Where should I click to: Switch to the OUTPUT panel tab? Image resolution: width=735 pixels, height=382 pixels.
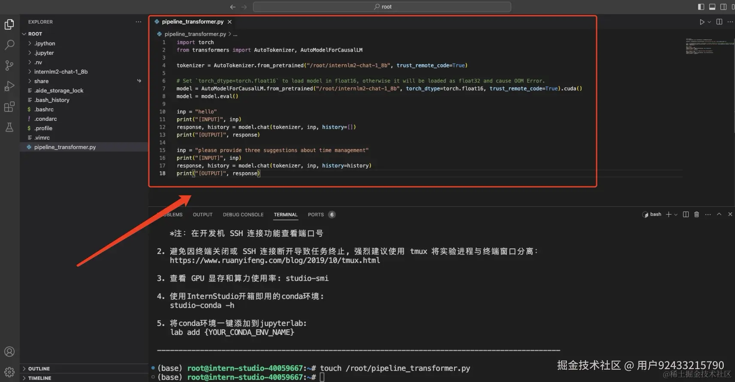(x=202, y=215)
